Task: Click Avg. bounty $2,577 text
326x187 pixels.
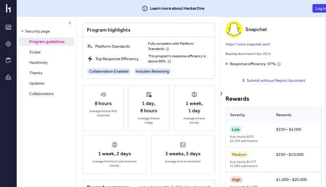Action: coord(243,162)
